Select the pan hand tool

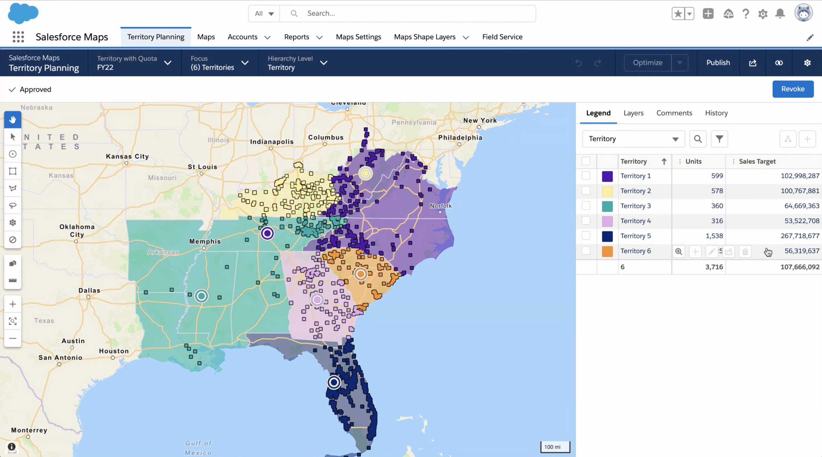coord(13,120)
